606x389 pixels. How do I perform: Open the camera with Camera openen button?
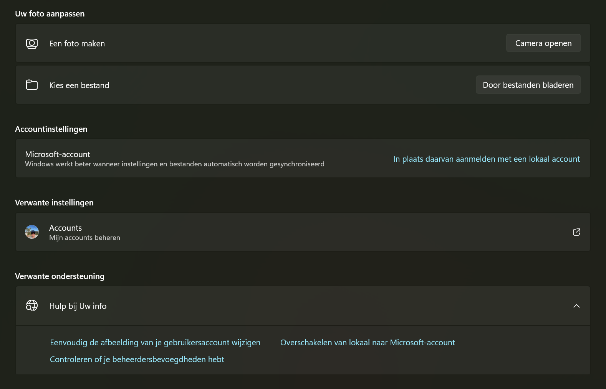click(543, 43)
